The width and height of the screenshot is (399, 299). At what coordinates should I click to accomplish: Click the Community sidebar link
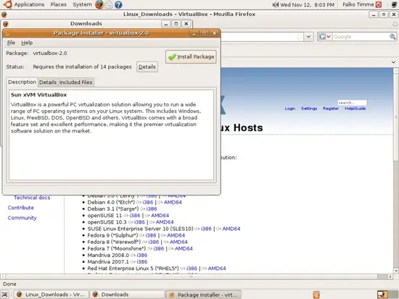[x=22, y=218]
